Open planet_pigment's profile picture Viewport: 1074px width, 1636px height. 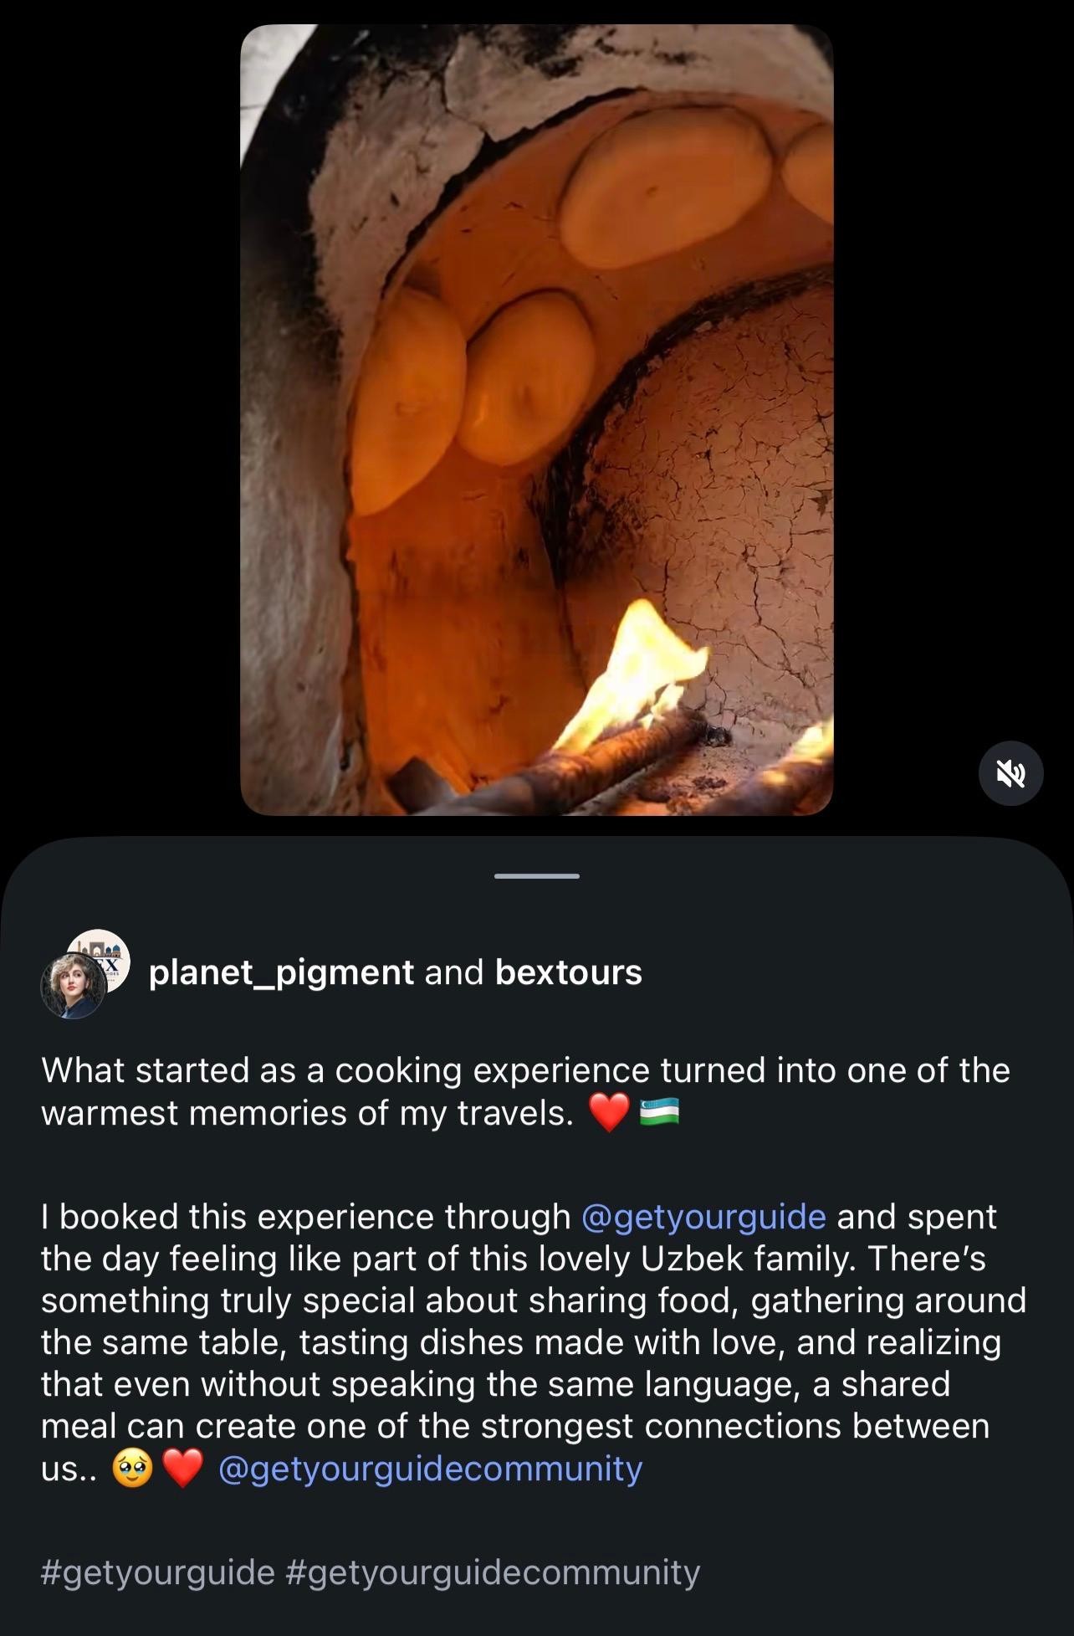click(x=74, y=986)
